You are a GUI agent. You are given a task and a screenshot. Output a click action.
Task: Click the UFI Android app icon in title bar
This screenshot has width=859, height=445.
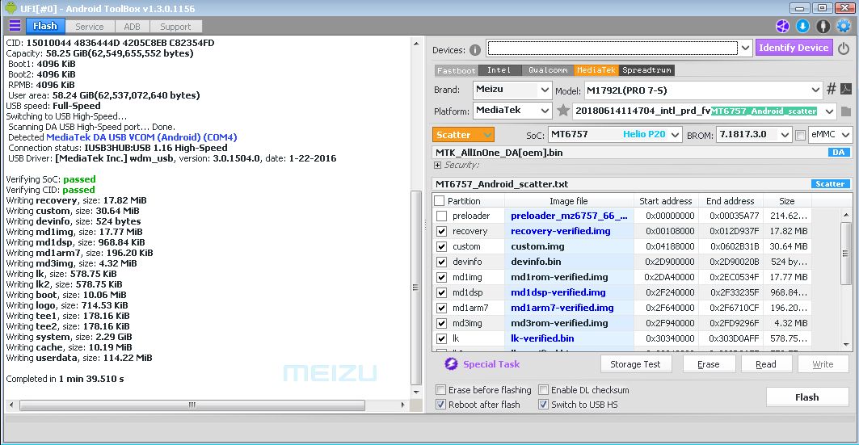coord(11,8)
